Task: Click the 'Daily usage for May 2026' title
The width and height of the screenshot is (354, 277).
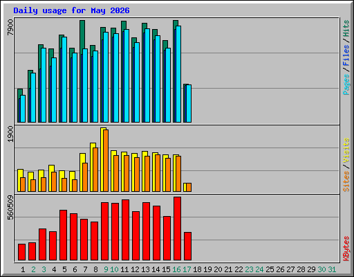Action: click(71, 11)
